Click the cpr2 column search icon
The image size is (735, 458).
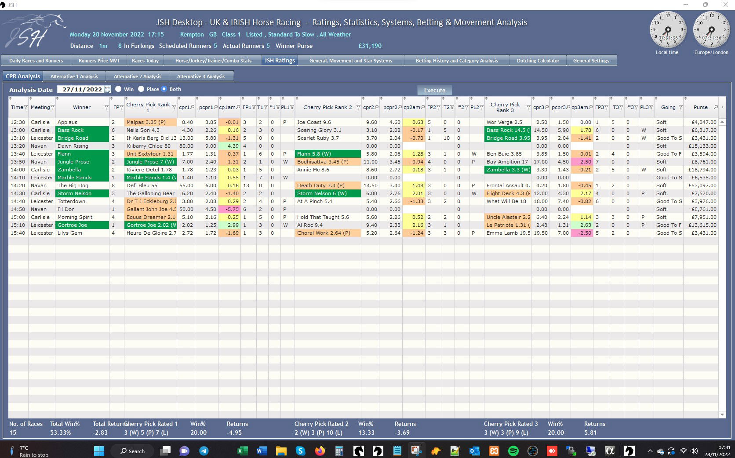(x=377, y=107)
